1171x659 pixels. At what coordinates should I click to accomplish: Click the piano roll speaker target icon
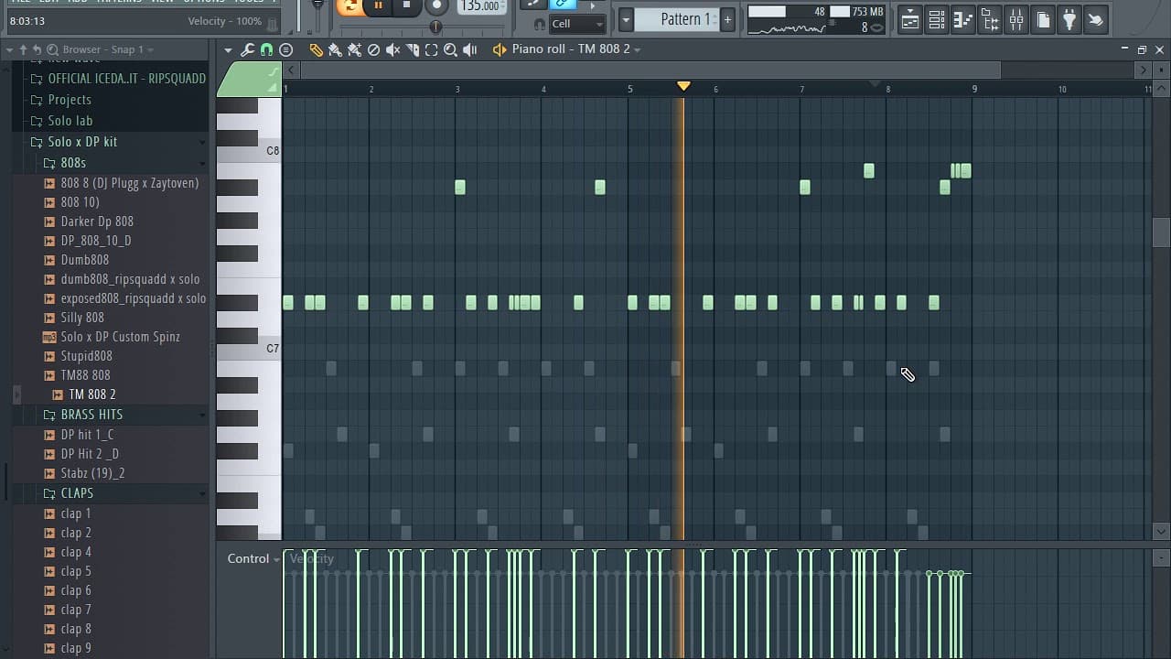point(500,49)
